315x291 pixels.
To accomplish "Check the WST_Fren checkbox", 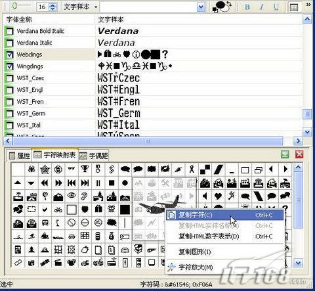I will point(10,102).
